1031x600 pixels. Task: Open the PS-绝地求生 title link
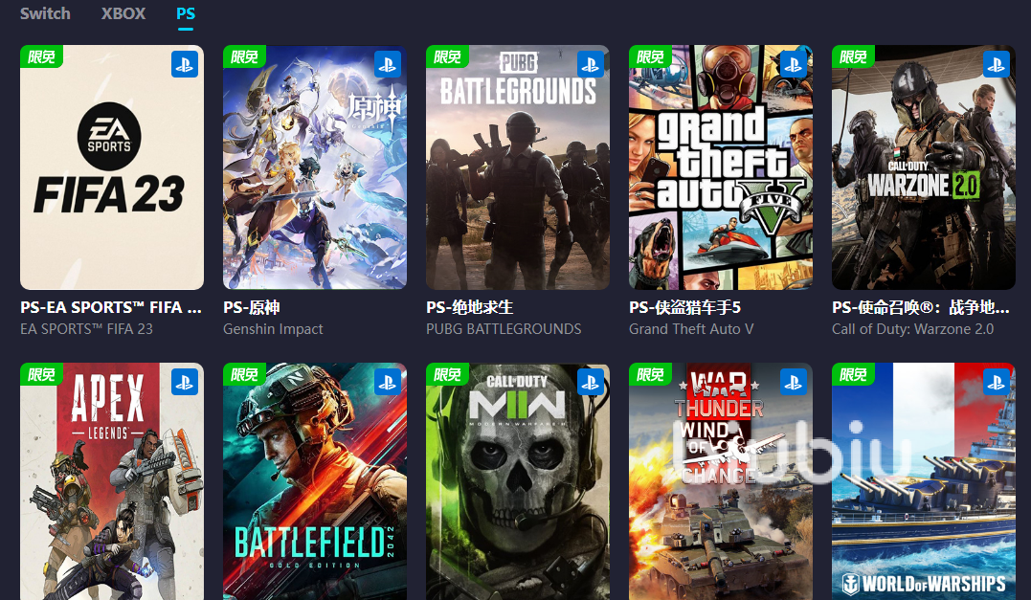pyautogui.click(x=469, y=307)
